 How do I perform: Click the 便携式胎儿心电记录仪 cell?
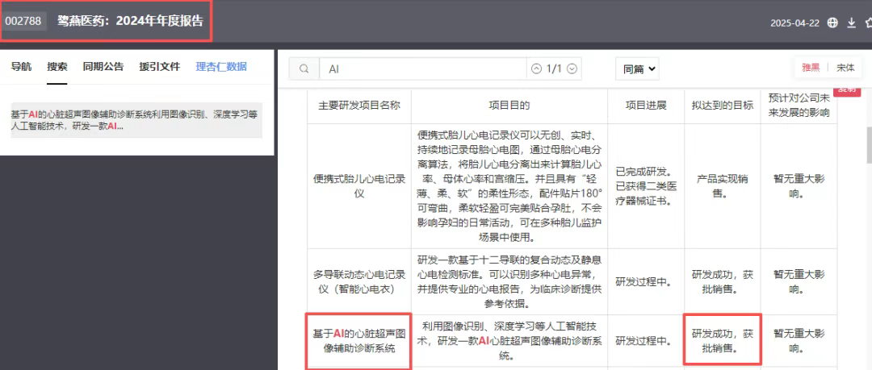coord(359,187)
